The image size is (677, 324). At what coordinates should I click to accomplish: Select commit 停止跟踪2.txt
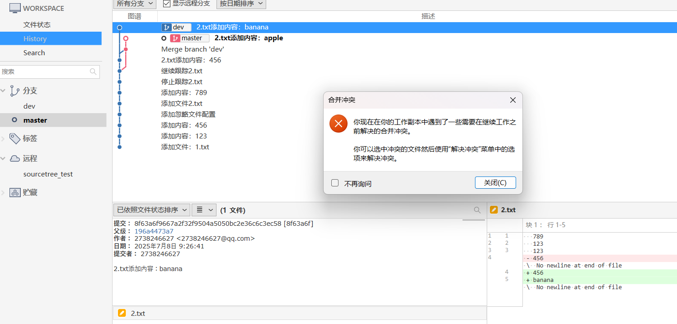point(395,81)
